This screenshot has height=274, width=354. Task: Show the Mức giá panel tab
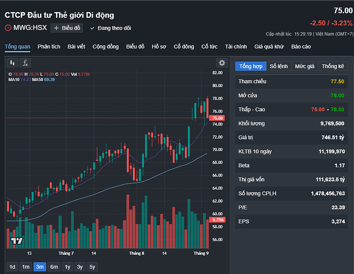point(305,66)
